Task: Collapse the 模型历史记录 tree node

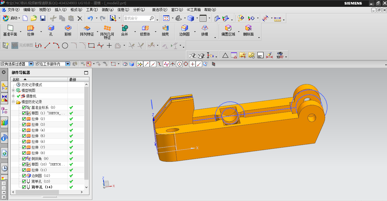Action: (13, 102)
